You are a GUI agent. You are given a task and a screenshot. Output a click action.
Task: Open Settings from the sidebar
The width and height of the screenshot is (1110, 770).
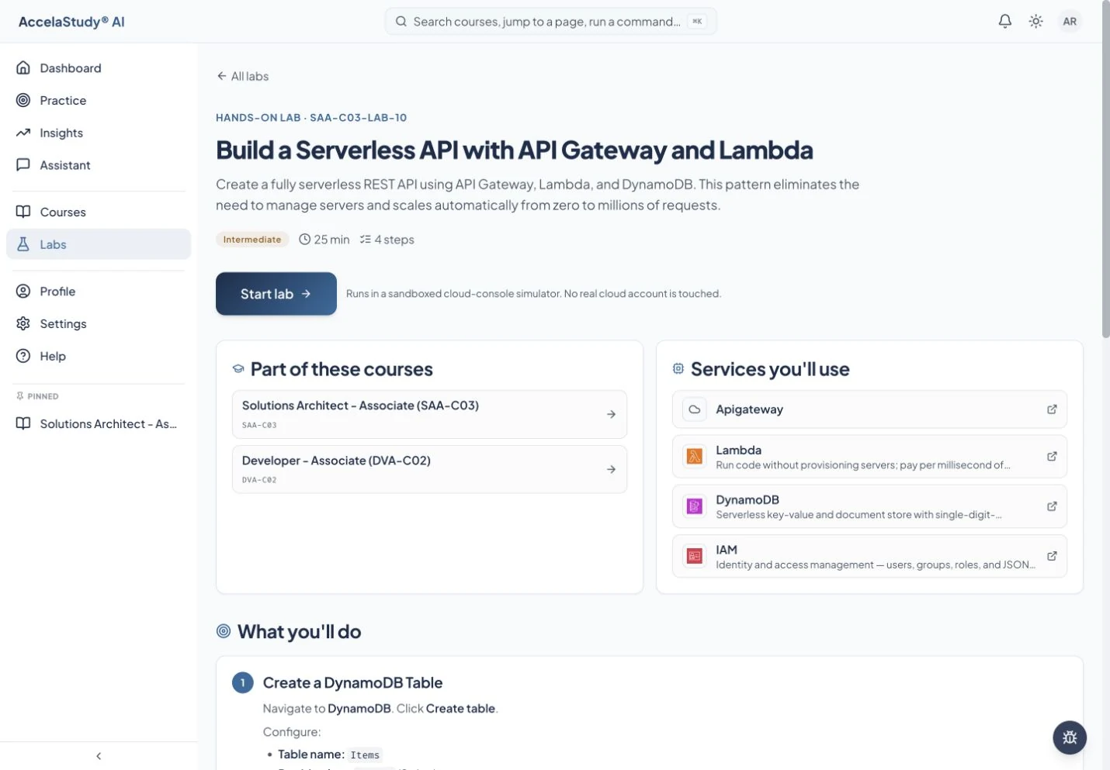tap(99, 324)
